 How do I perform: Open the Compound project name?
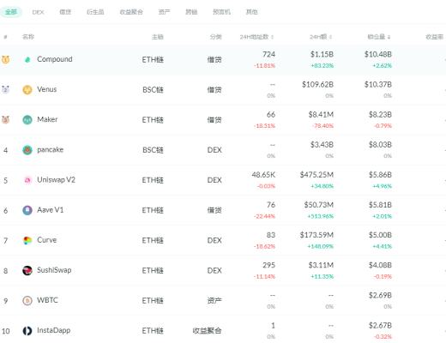55,59
